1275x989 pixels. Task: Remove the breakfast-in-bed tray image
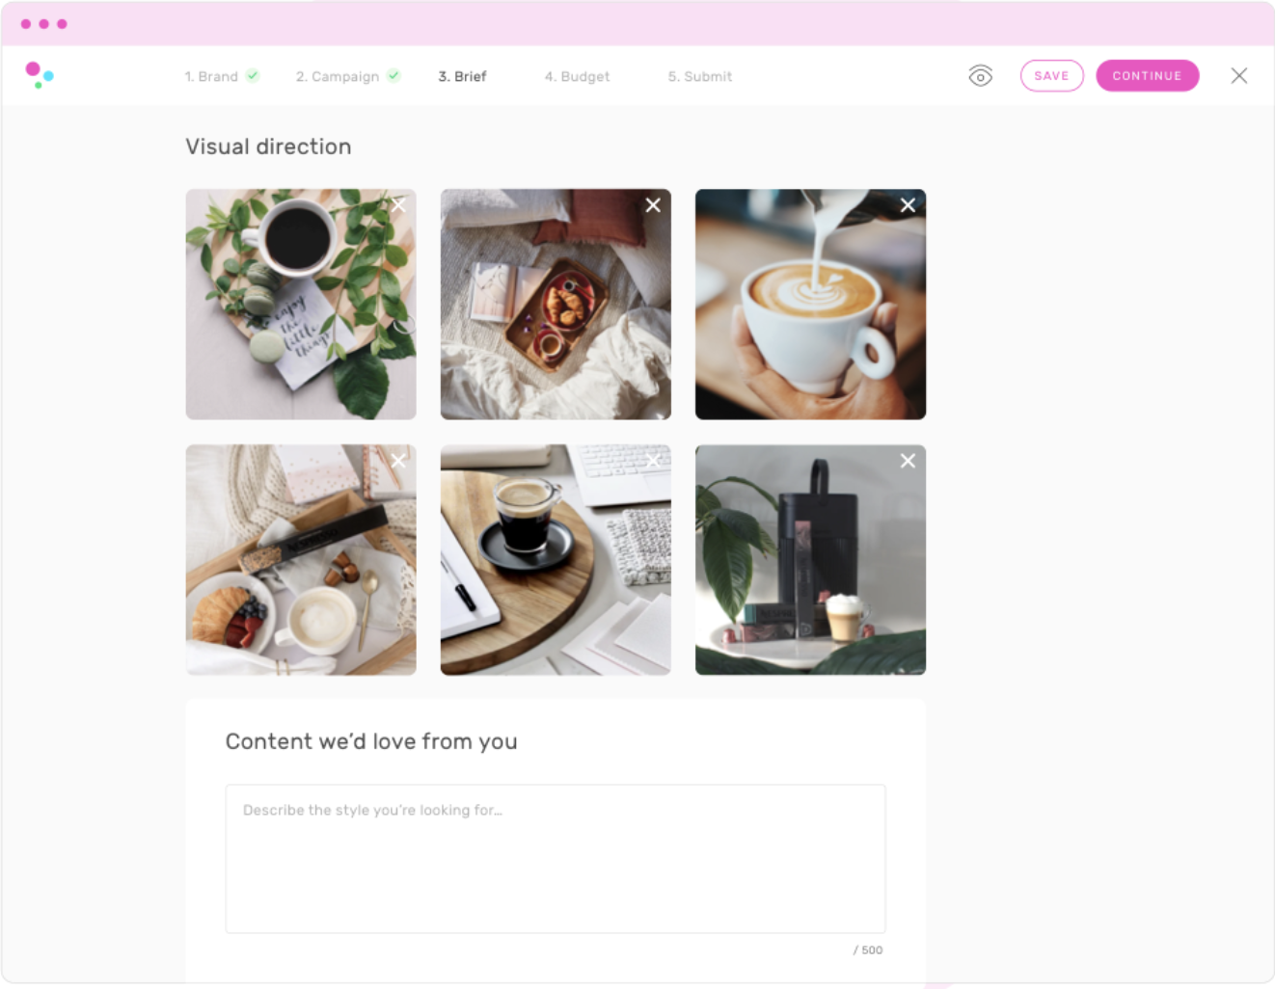click(x=653, y=205)
